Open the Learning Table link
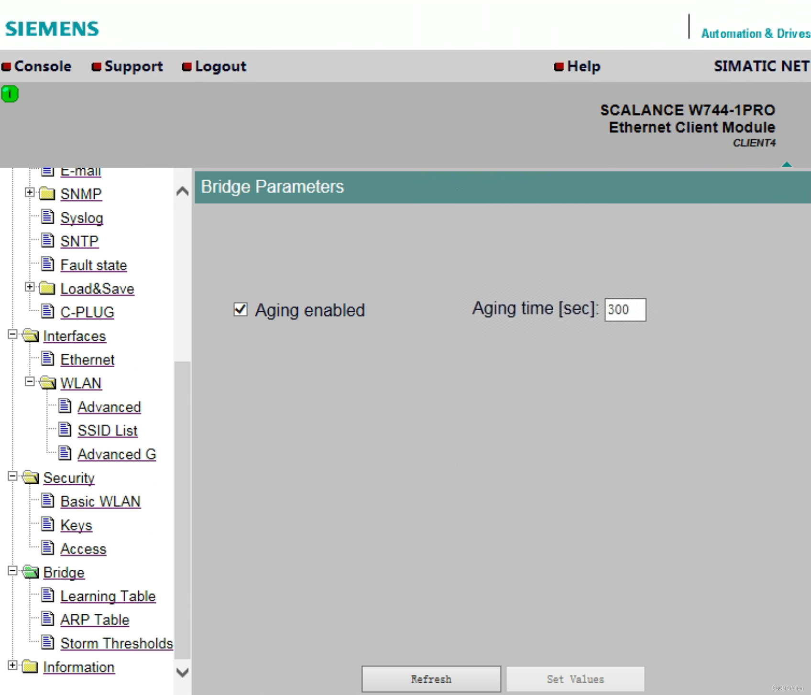Screen dimensions: 811x695 (108, 596)
